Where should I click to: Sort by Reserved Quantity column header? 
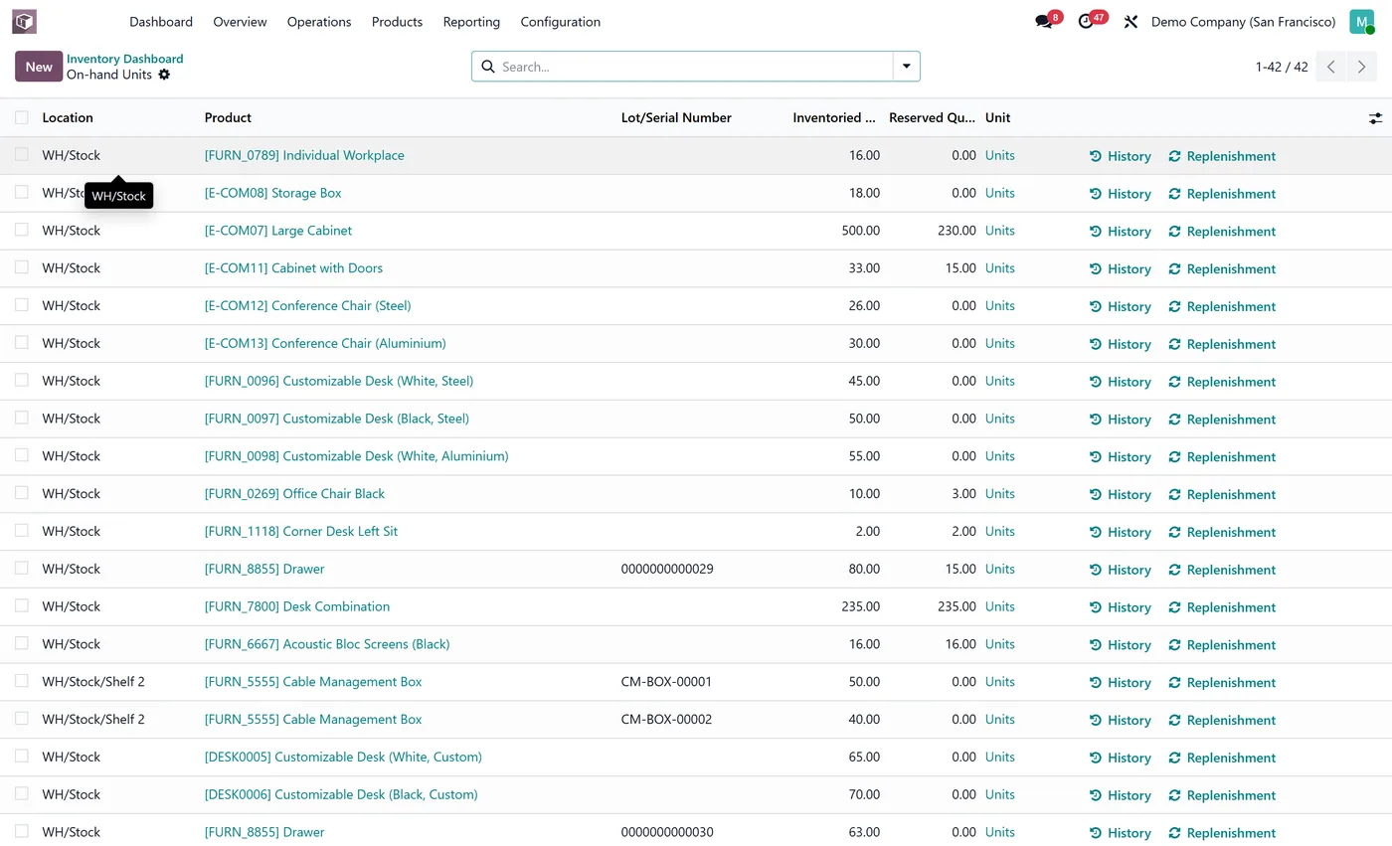tap(932, 117)
